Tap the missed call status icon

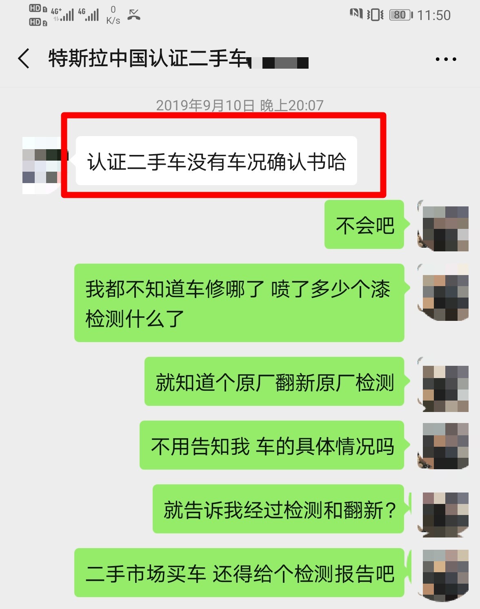pos(134,15)
